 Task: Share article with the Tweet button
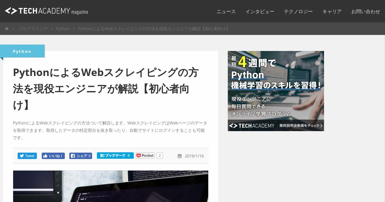point(27,156)
